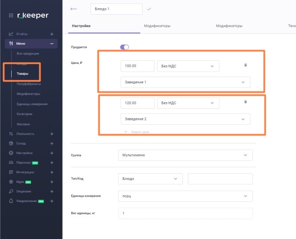Open the Заведение 1 dropdown
This screenshot has width=296, height=239.
[186, 82]
